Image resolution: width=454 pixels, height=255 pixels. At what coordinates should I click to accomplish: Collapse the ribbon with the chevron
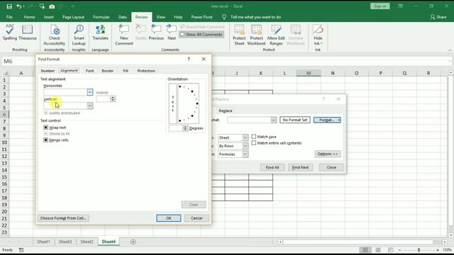(x=450, y=50)
